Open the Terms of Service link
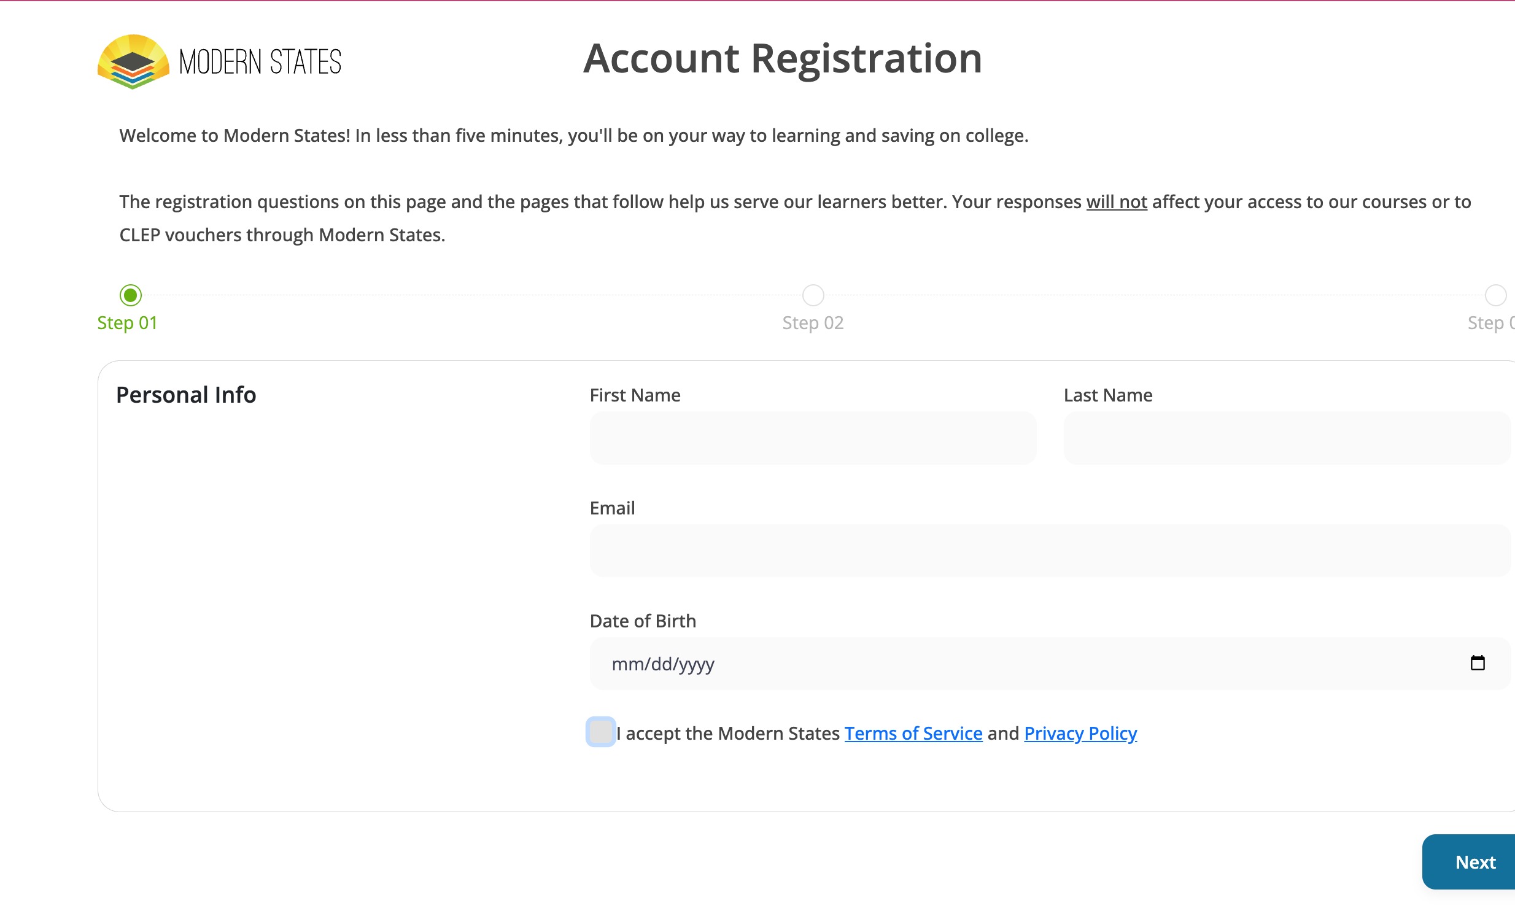This screenshot has height=911, width=1515. pos(913,732)
